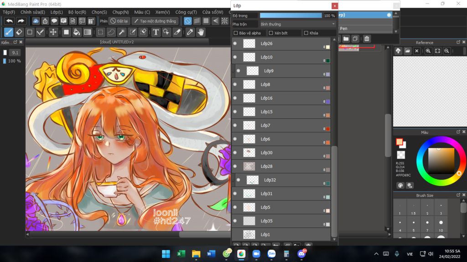The height and width of the screenshot is (262, 467).
Task: Hide layer Lớp10
Action: (235, 57)
